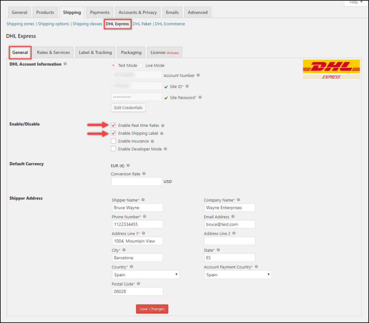This screenshot has width=369, height=323.
Task: Enable the Developer Mode checkbox
Action: pos(114,149)
